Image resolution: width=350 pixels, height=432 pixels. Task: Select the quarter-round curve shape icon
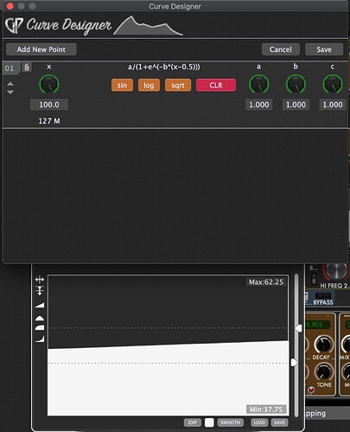coord(40,327)
